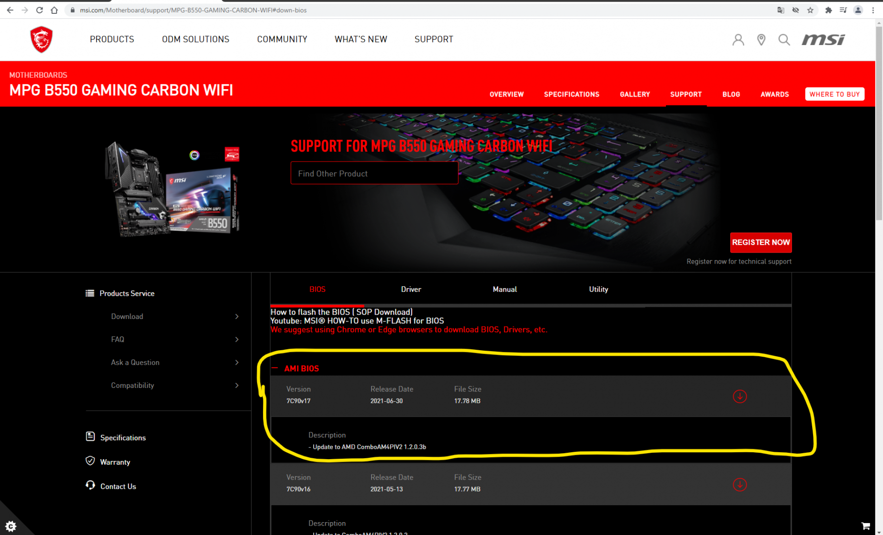Open the Ask a Question link
This screenshot has width=883, height=535.
point(135,363)
